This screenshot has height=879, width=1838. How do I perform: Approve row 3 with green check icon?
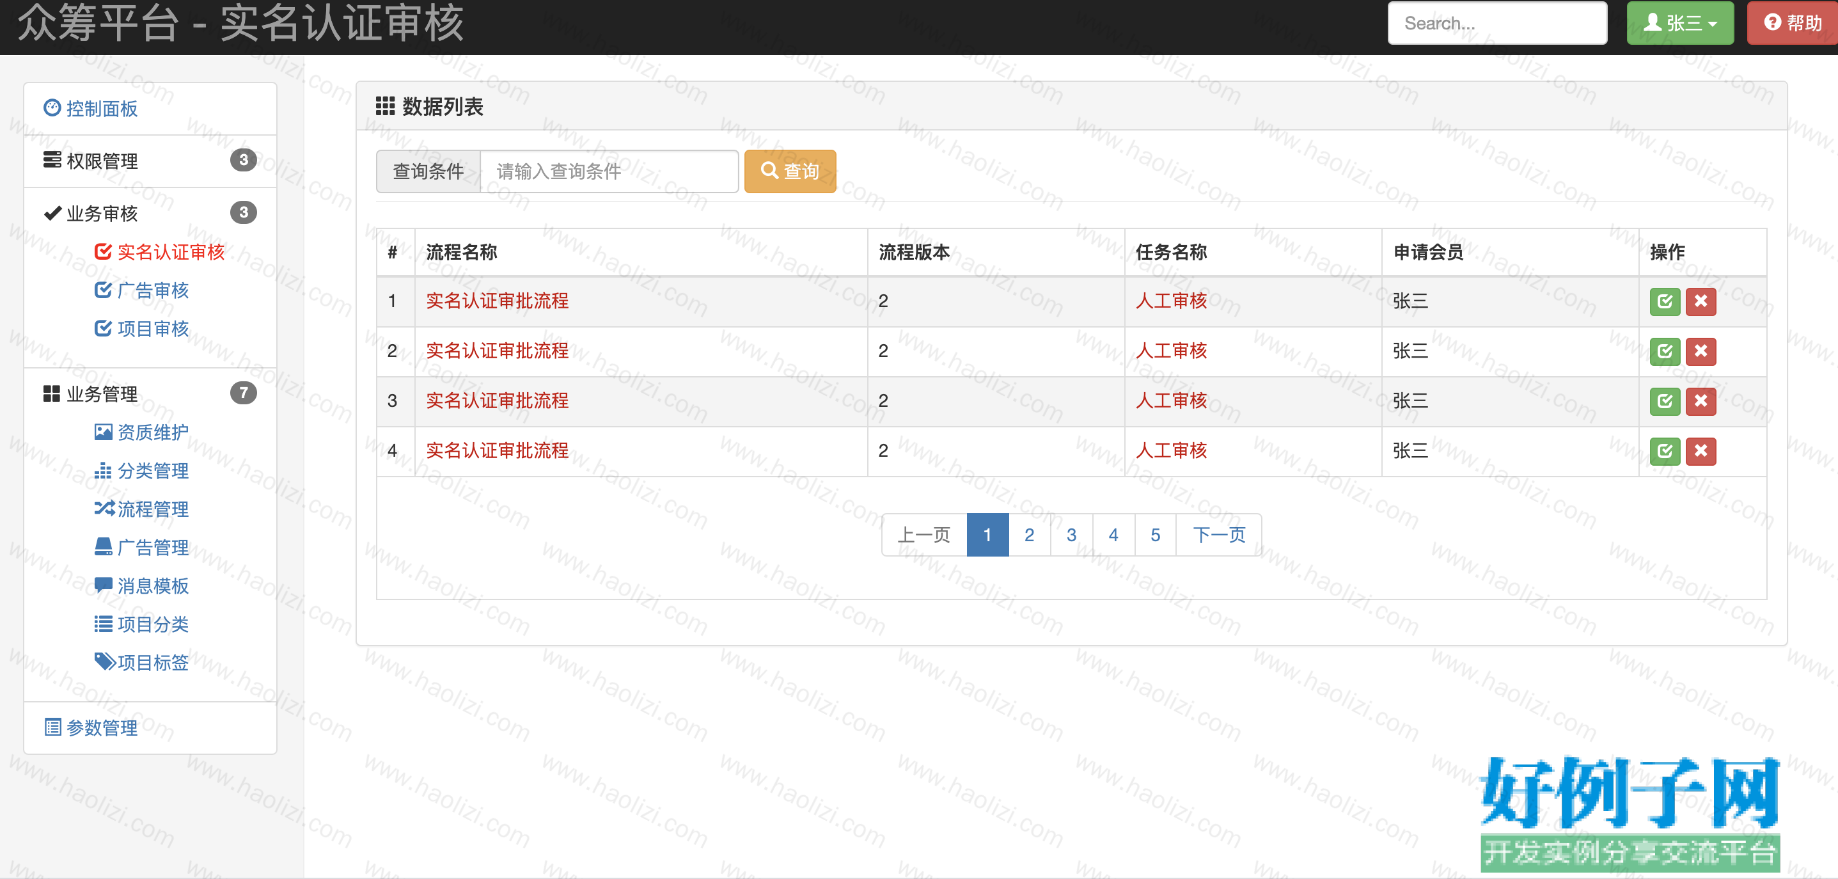(1664, 401)
